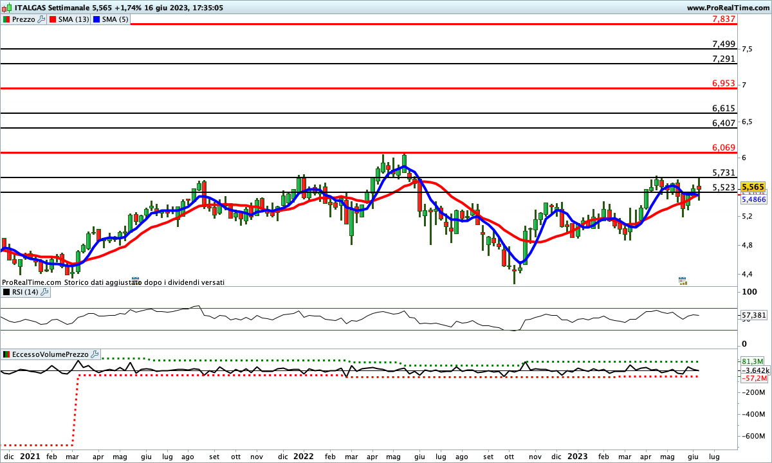The height and width of the screenshot is (463, 772).
Task: Click the Prezzo green-red color swatch
Action: tap(6, 19)
